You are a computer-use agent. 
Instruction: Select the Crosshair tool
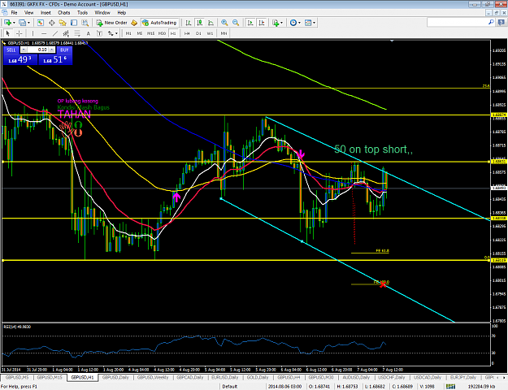(x=20, y=33)
